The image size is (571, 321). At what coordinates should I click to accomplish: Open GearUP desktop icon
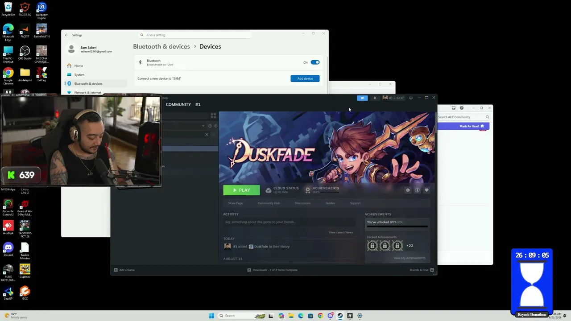[8, 293]
